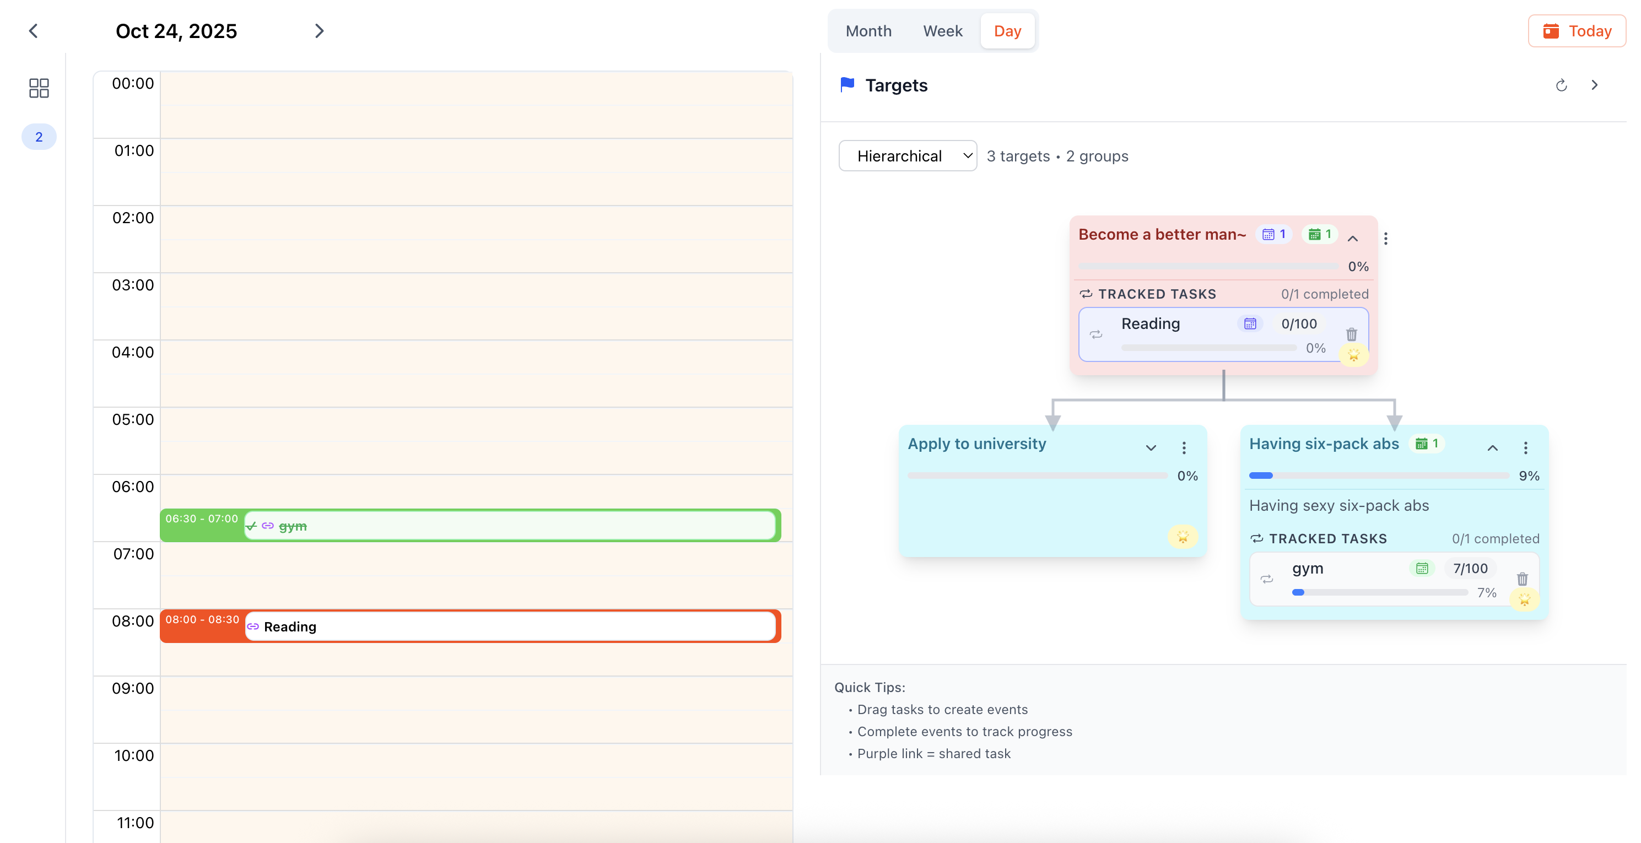
Task: Switch to the Week view tab
Action: 942,31
